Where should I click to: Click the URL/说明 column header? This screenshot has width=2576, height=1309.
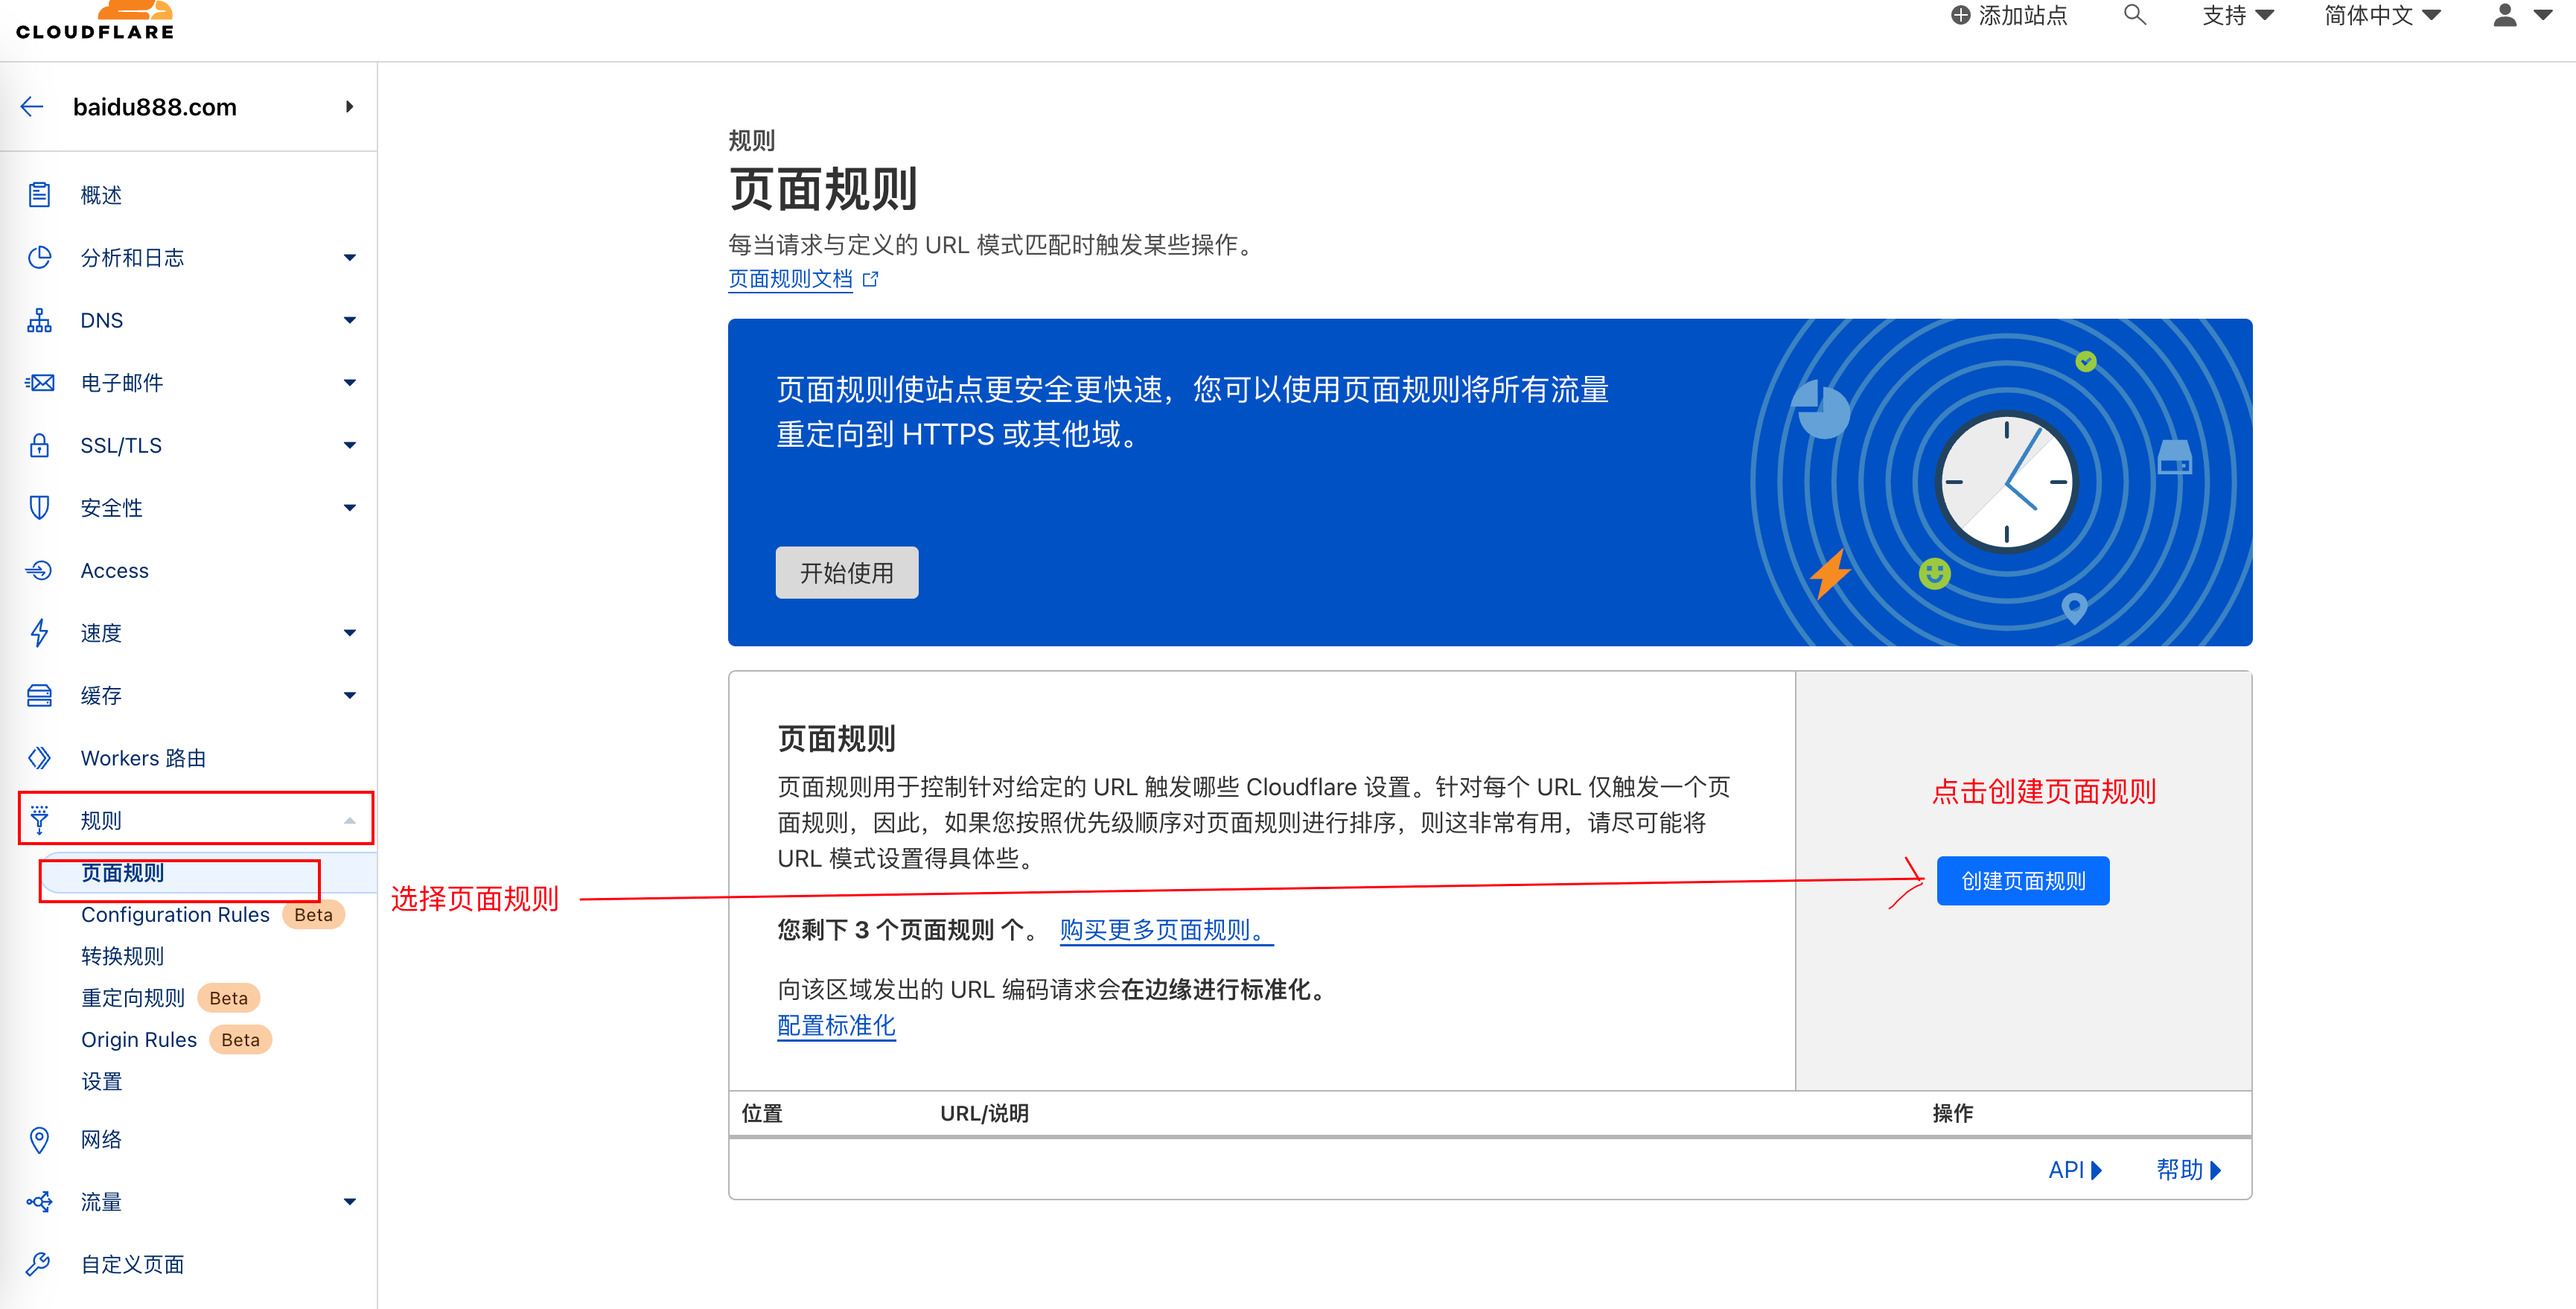point(984,1113)
